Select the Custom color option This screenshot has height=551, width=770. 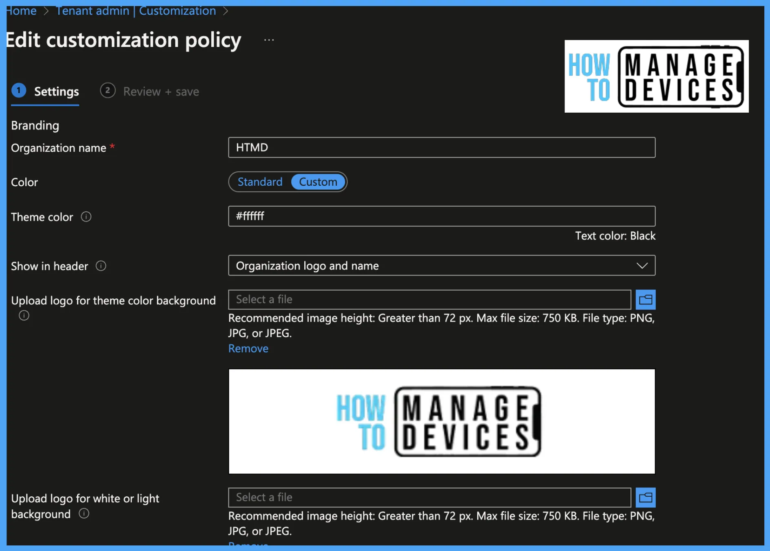pyautogui.click(x=318, y=182)
